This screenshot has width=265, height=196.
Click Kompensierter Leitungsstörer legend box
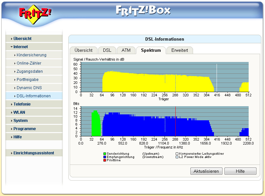coord(177,154)
